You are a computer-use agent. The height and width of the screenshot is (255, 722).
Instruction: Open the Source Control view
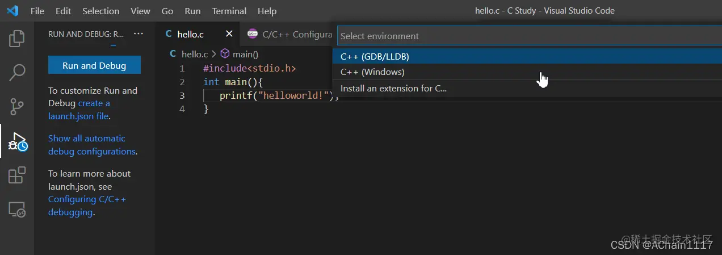(17, 106)
